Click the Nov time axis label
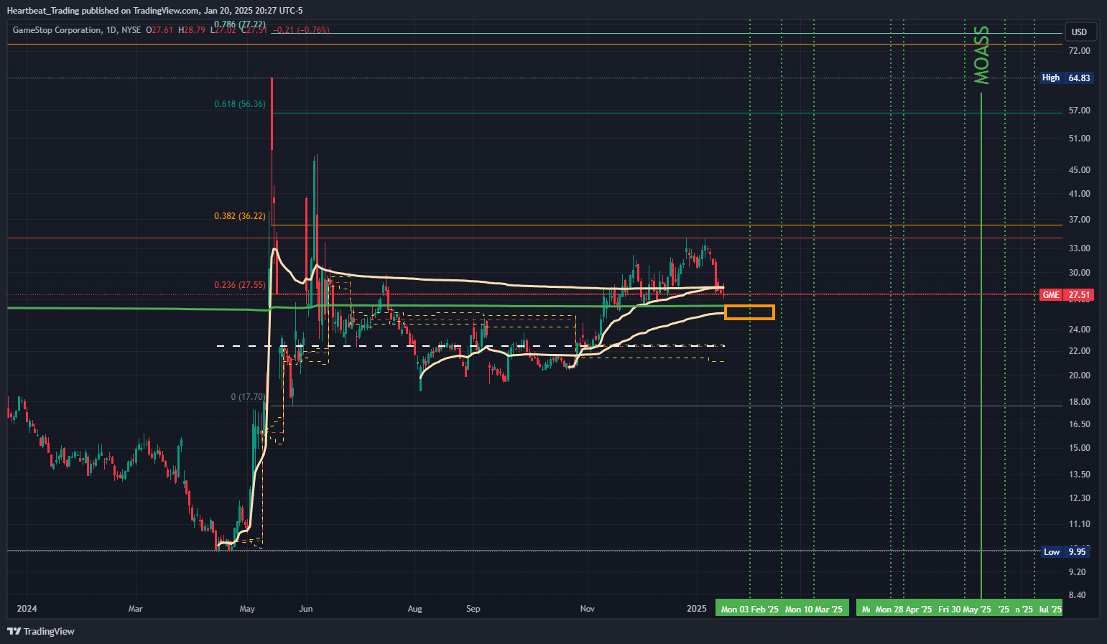 click(588, 609)
